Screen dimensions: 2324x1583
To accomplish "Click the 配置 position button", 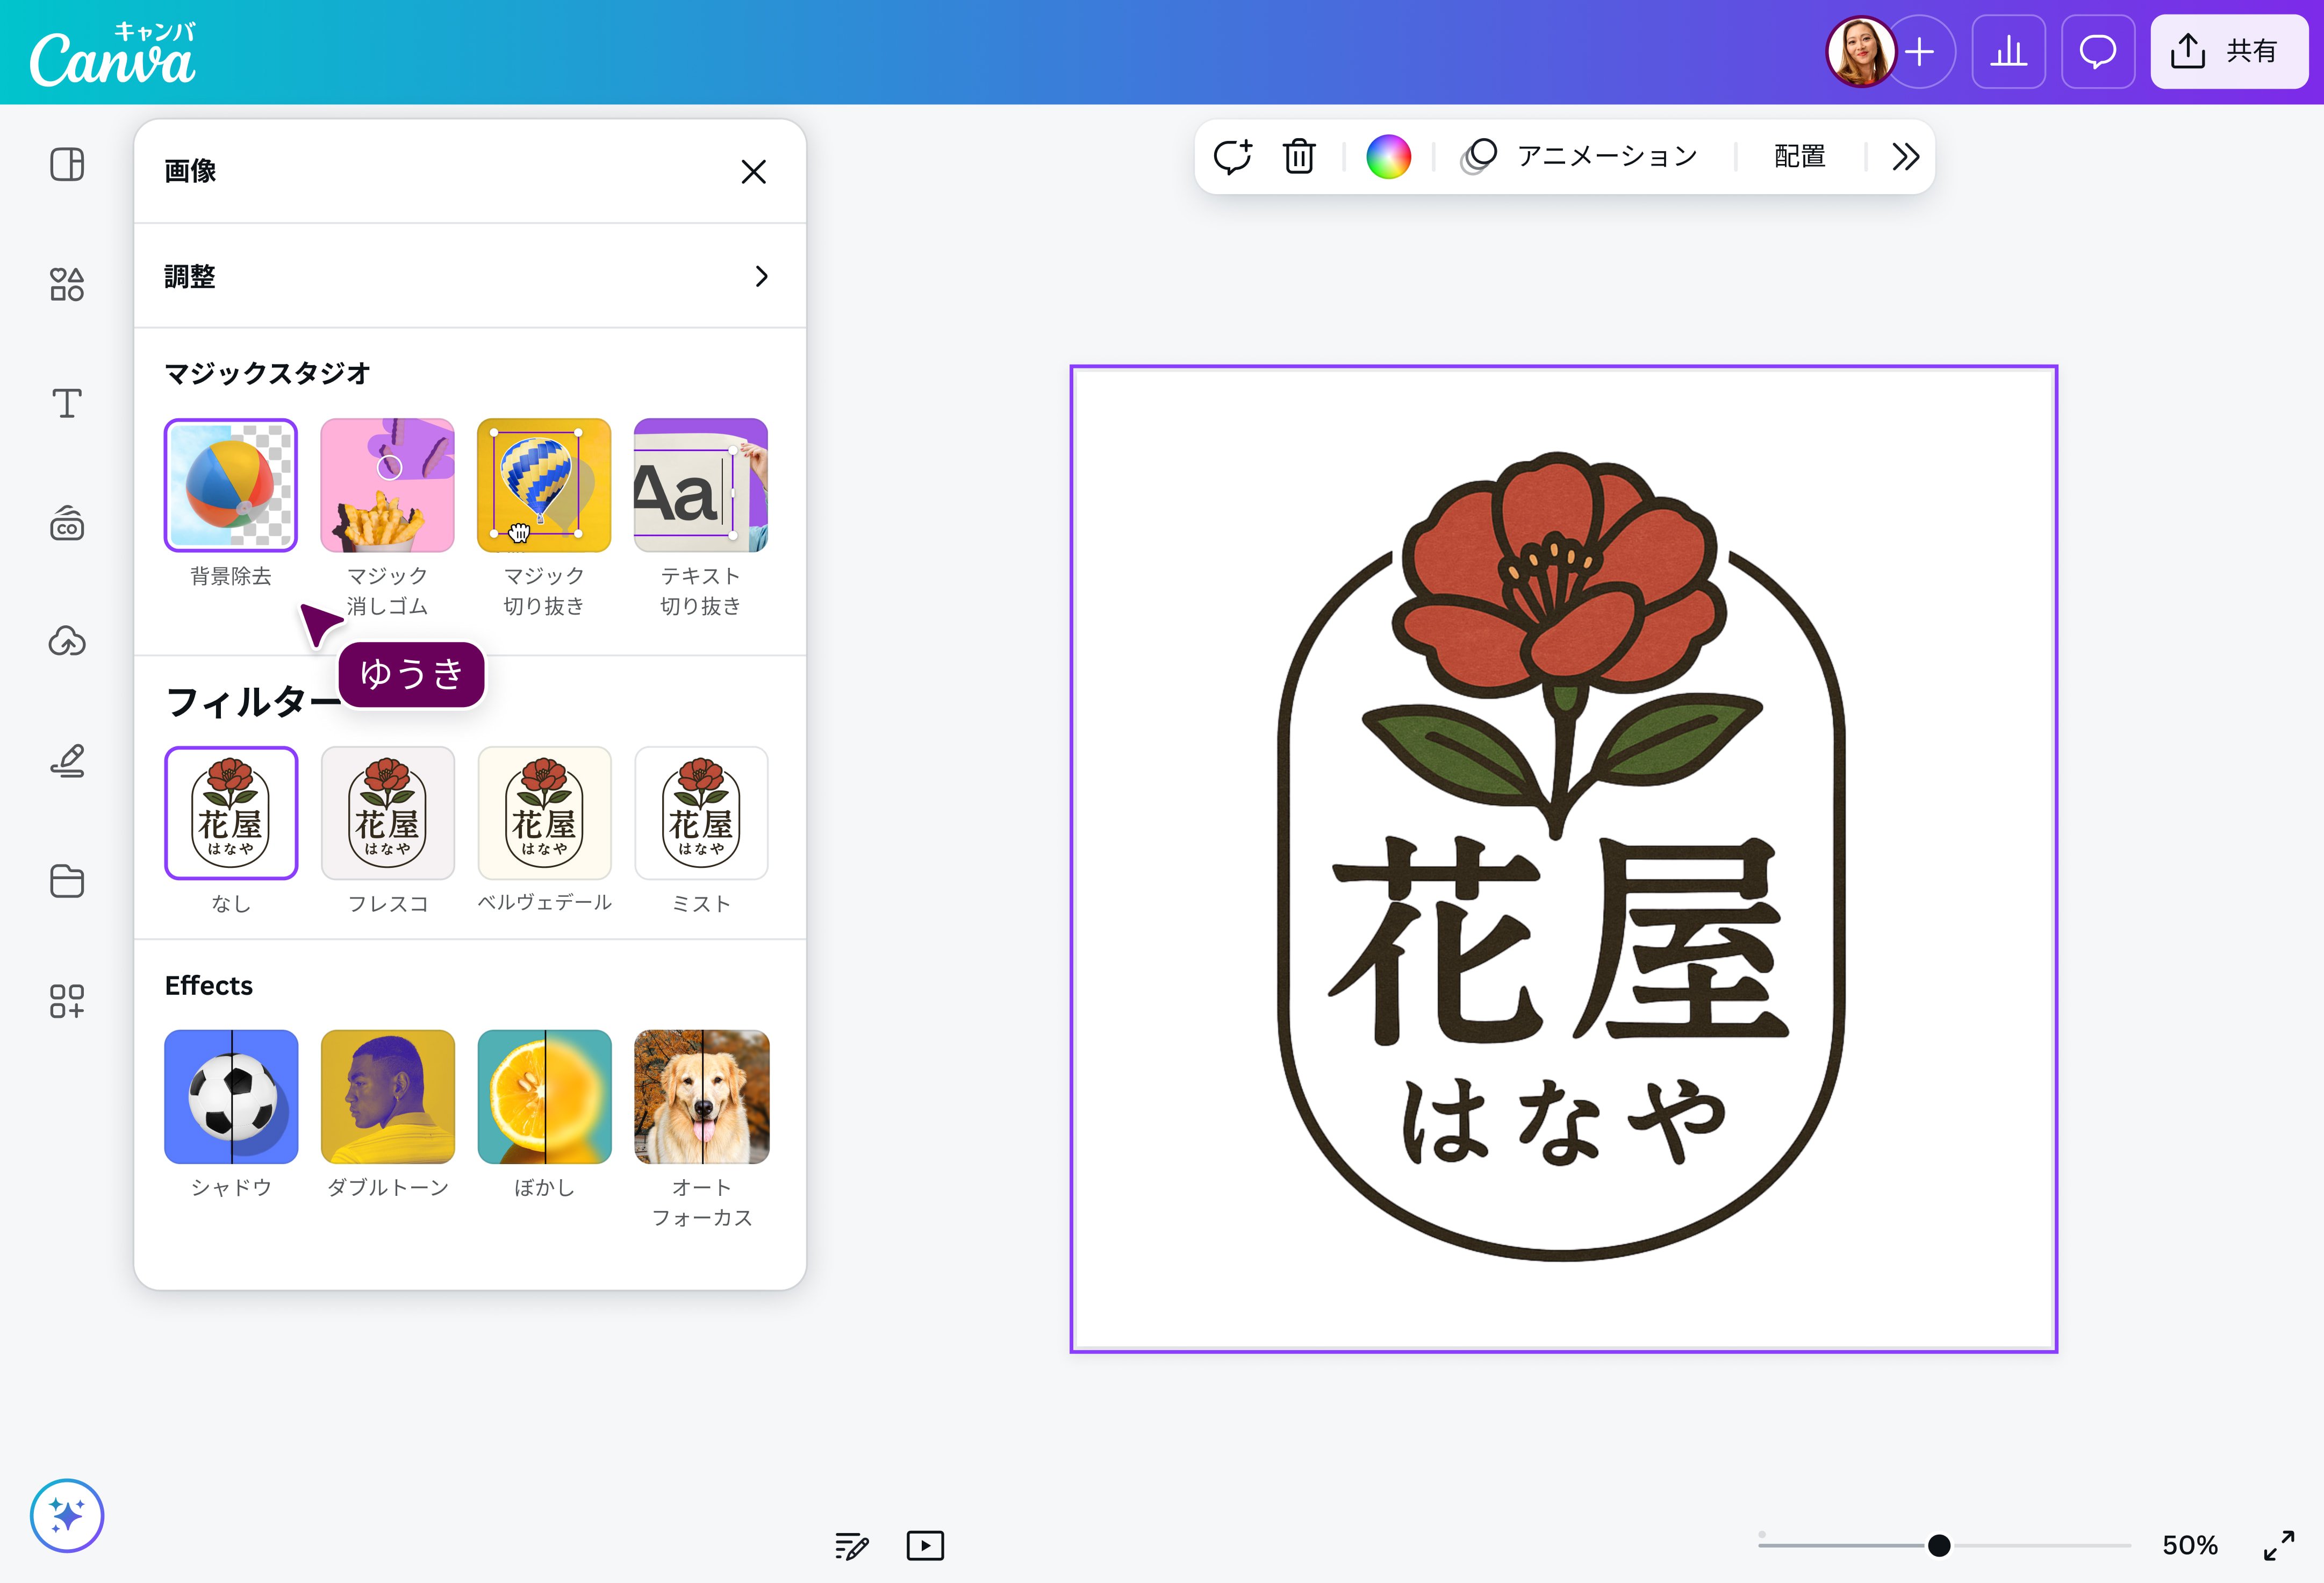I will tap(1798, 156).
